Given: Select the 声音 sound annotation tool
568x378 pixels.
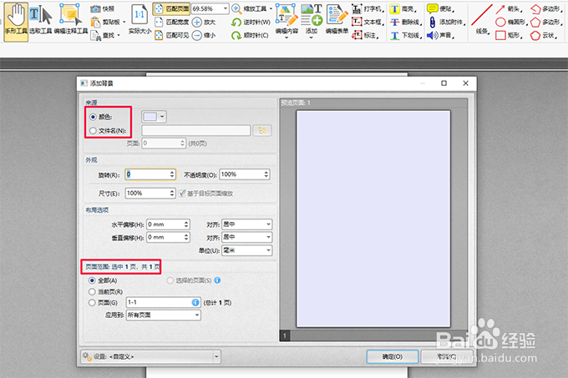Looking at the screenshot, I should (440, 35).
